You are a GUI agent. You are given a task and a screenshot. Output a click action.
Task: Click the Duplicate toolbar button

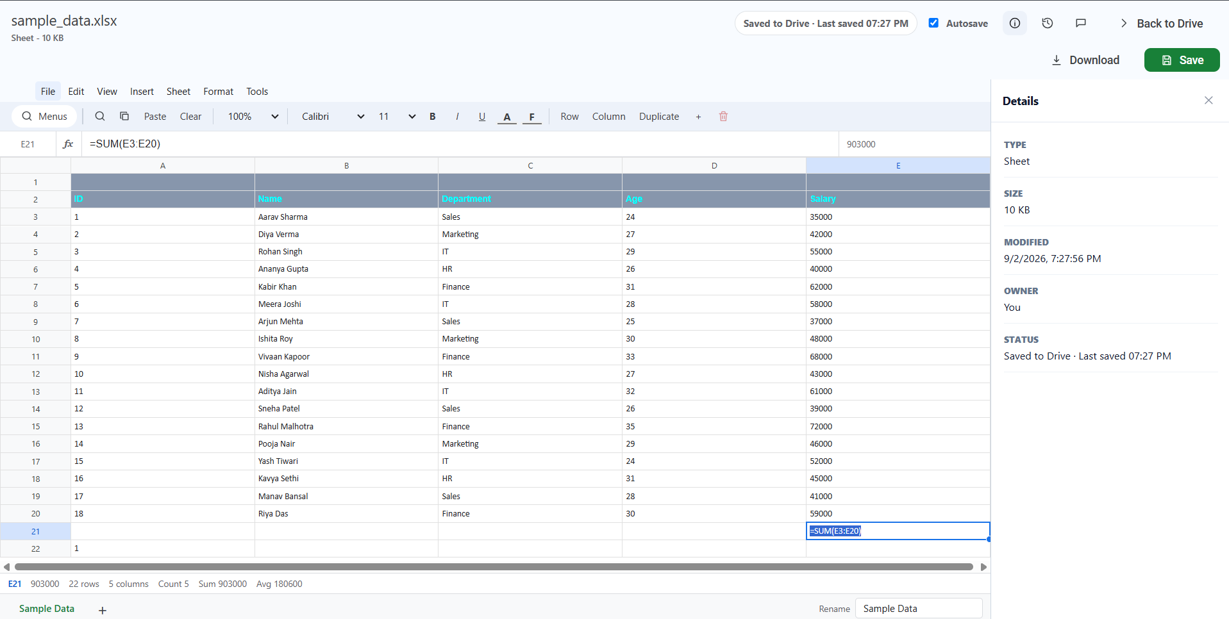click(x=659, y=116)
